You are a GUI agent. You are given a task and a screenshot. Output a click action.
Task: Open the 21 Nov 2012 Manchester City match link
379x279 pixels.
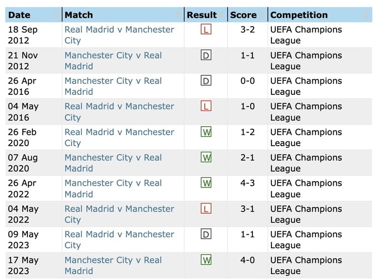113,60
